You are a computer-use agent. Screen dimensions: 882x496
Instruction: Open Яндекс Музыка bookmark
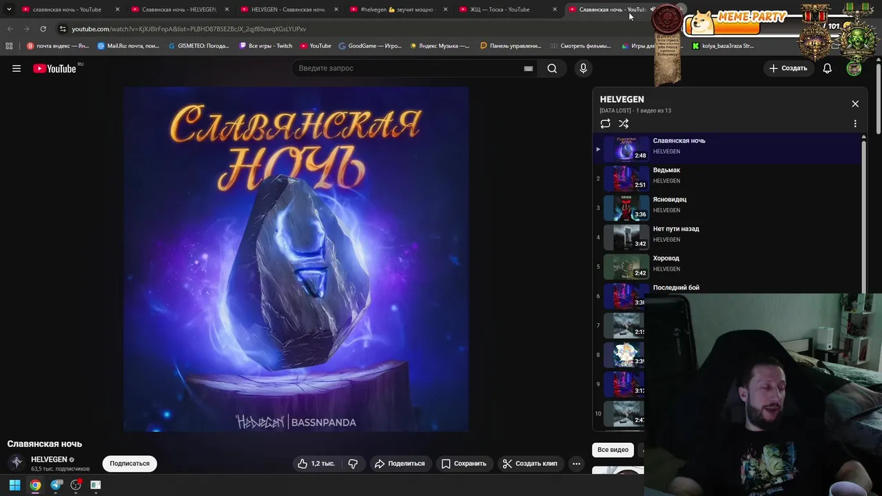(x=440, y=46)
